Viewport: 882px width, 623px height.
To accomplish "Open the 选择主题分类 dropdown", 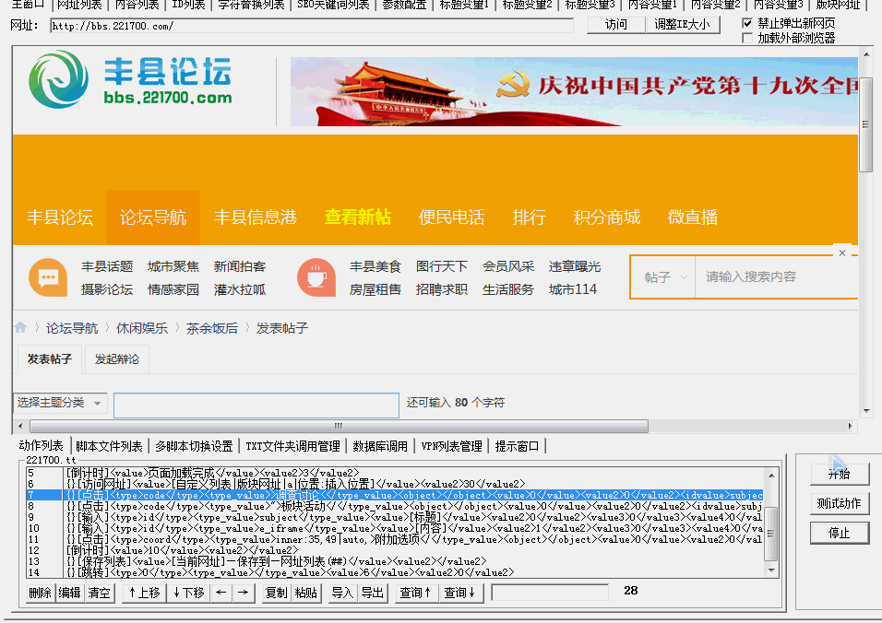I will tap(60, 403).
